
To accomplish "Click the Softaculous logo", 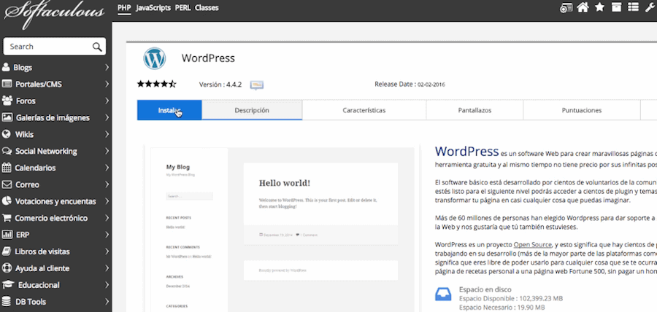I will click(x=53, y=15).
